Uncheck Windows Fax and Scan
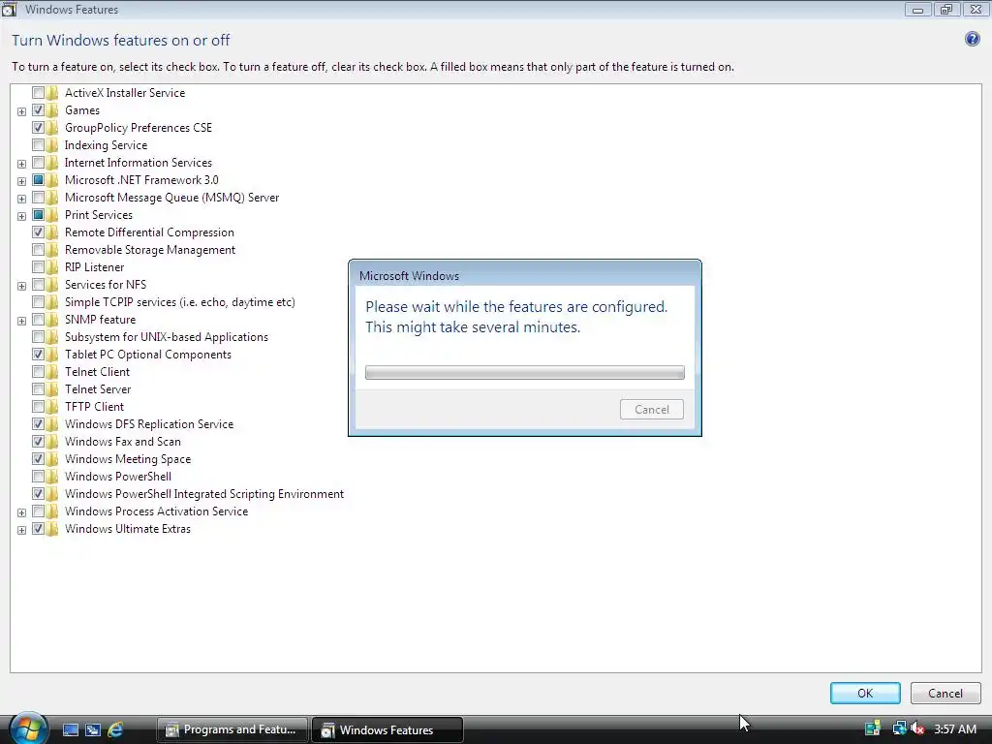Viewport: 992px width, 744px height. point(38,442)
